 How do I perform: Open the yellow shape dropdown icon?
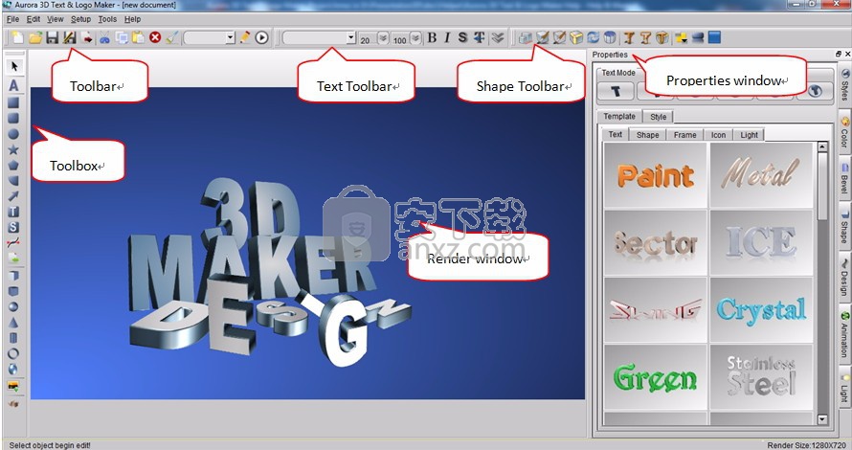681,37
